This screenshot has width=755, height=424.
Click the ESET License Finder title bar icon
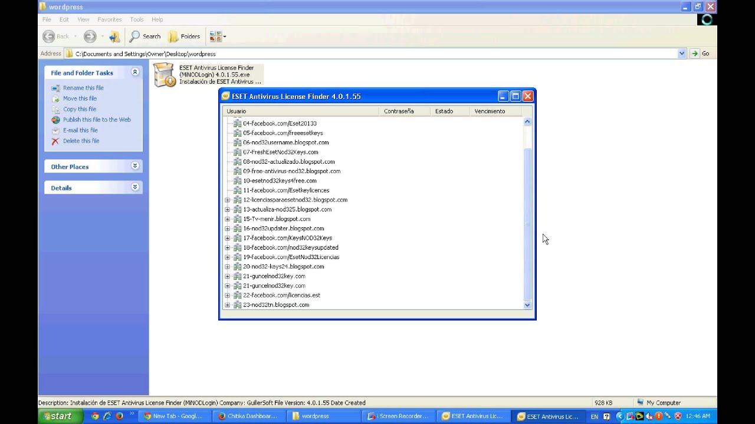pos(225,96)
